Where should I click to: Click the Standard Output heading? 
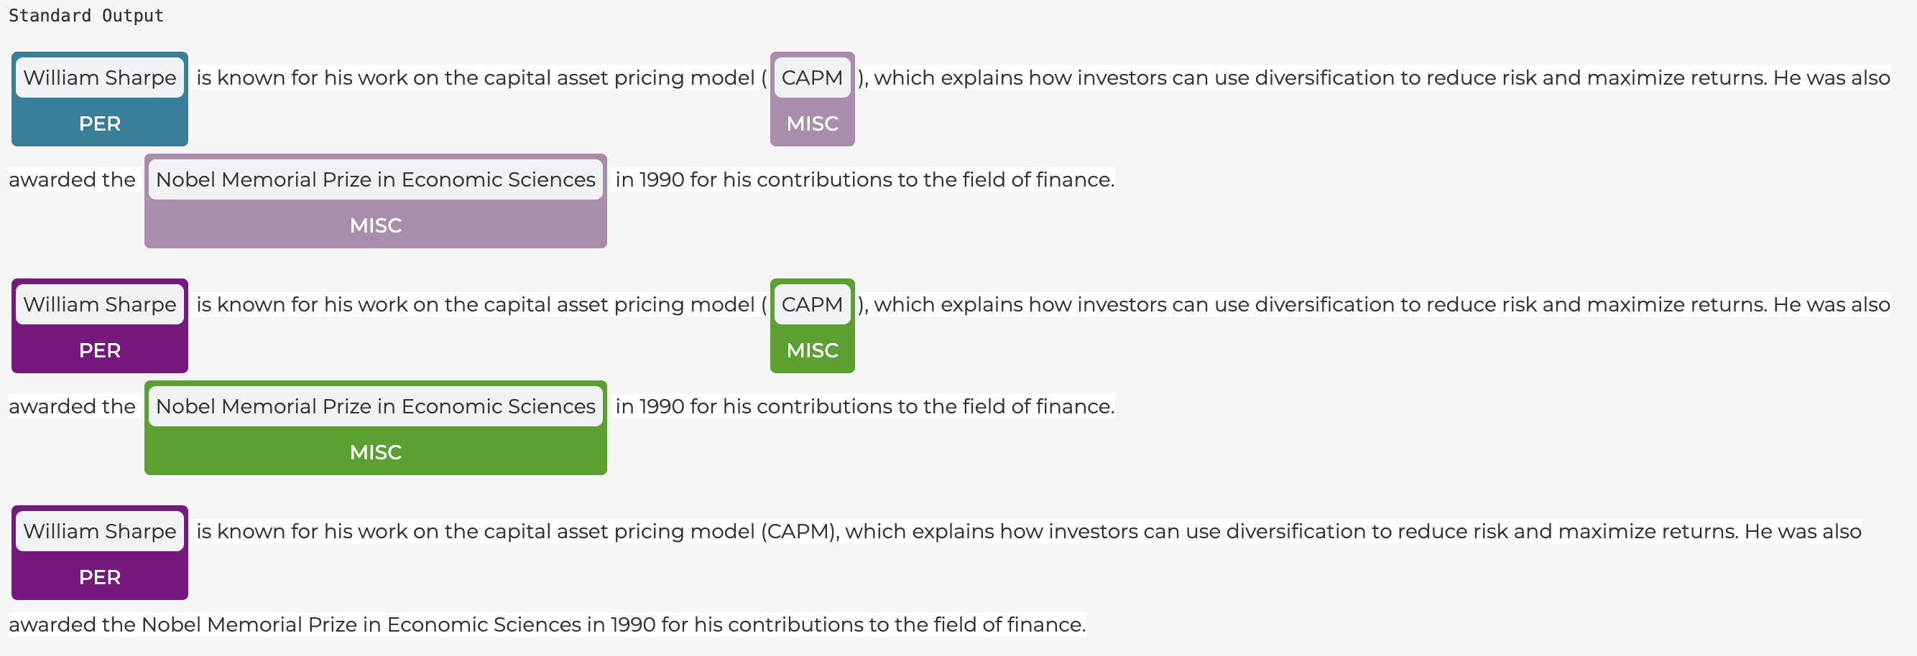86,16
